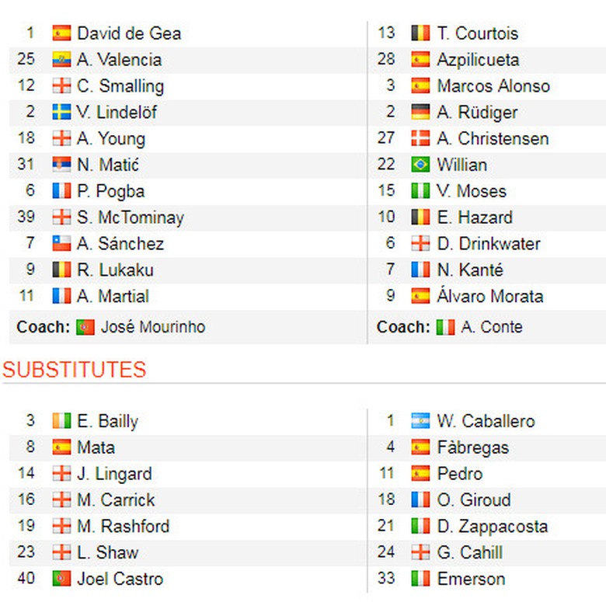Open substitute O. Giroud's profile
Image resolution: width=606 pixels, height=602 pixels.
473,500
